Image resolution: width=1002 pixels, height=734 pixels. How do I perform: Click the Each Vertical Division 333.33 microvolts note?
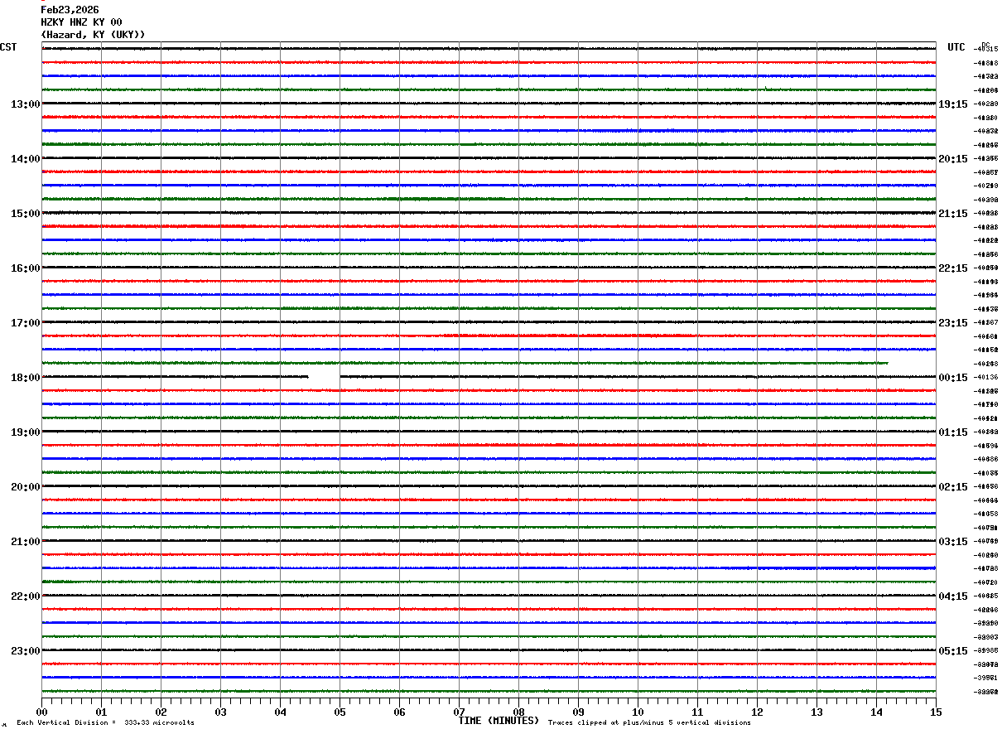[x=105, y=723]
